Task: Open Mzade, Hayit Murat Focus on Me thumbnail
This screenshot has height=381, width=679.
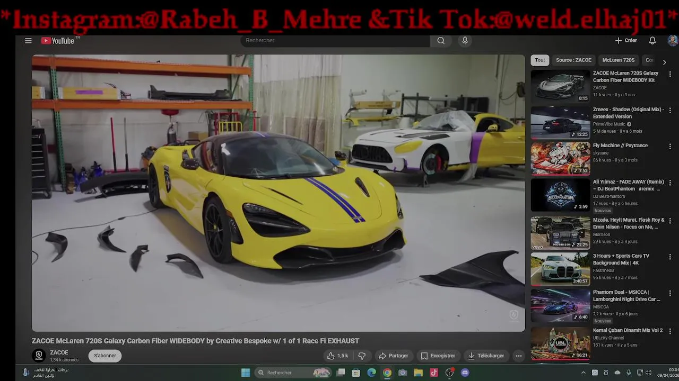Action: [x=561, y=232]
